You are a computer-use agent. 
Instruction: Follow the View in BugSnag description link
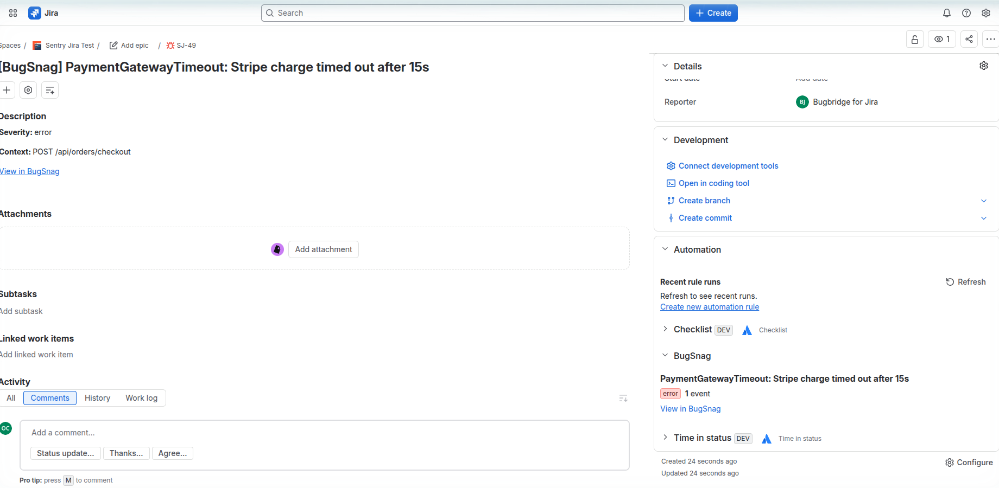click(x=30, y=171)
